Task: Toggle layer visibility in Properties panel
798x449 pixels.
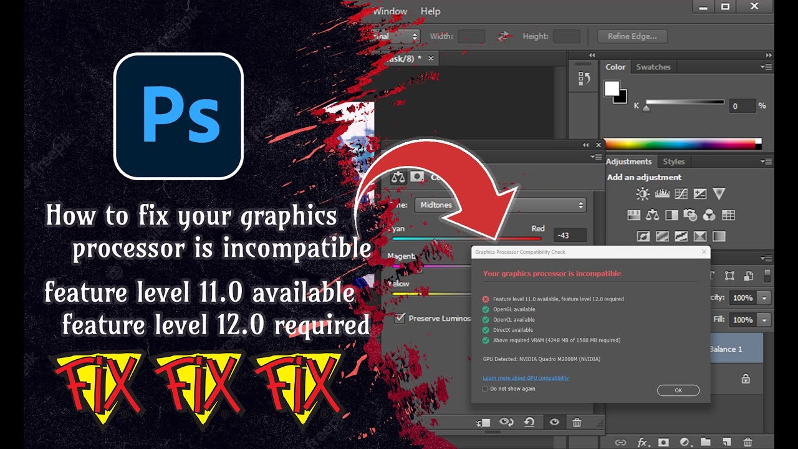Action: [x=554, y=422]
